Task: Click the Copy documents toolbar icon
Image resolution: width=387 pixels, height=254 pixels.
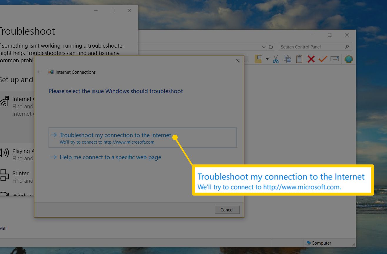Action: click(287, 59)
